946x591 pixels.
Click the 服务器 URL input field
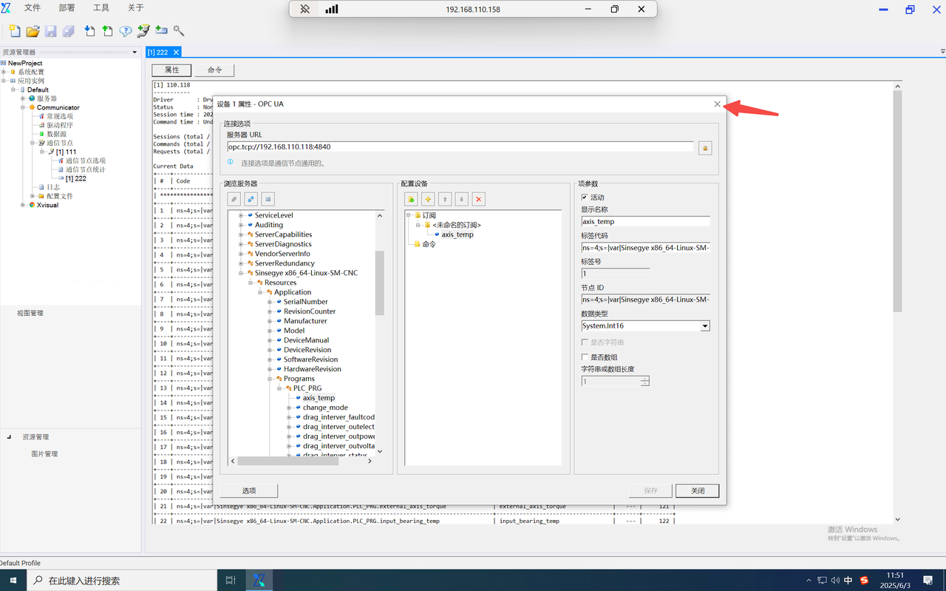coord(460,147)
